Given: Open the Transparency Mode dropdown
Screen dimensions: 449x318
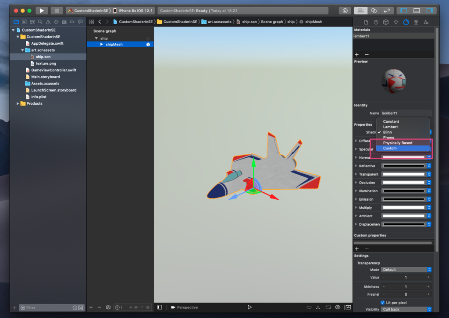Looking at the screenshot, I should (x=406, y=270).
